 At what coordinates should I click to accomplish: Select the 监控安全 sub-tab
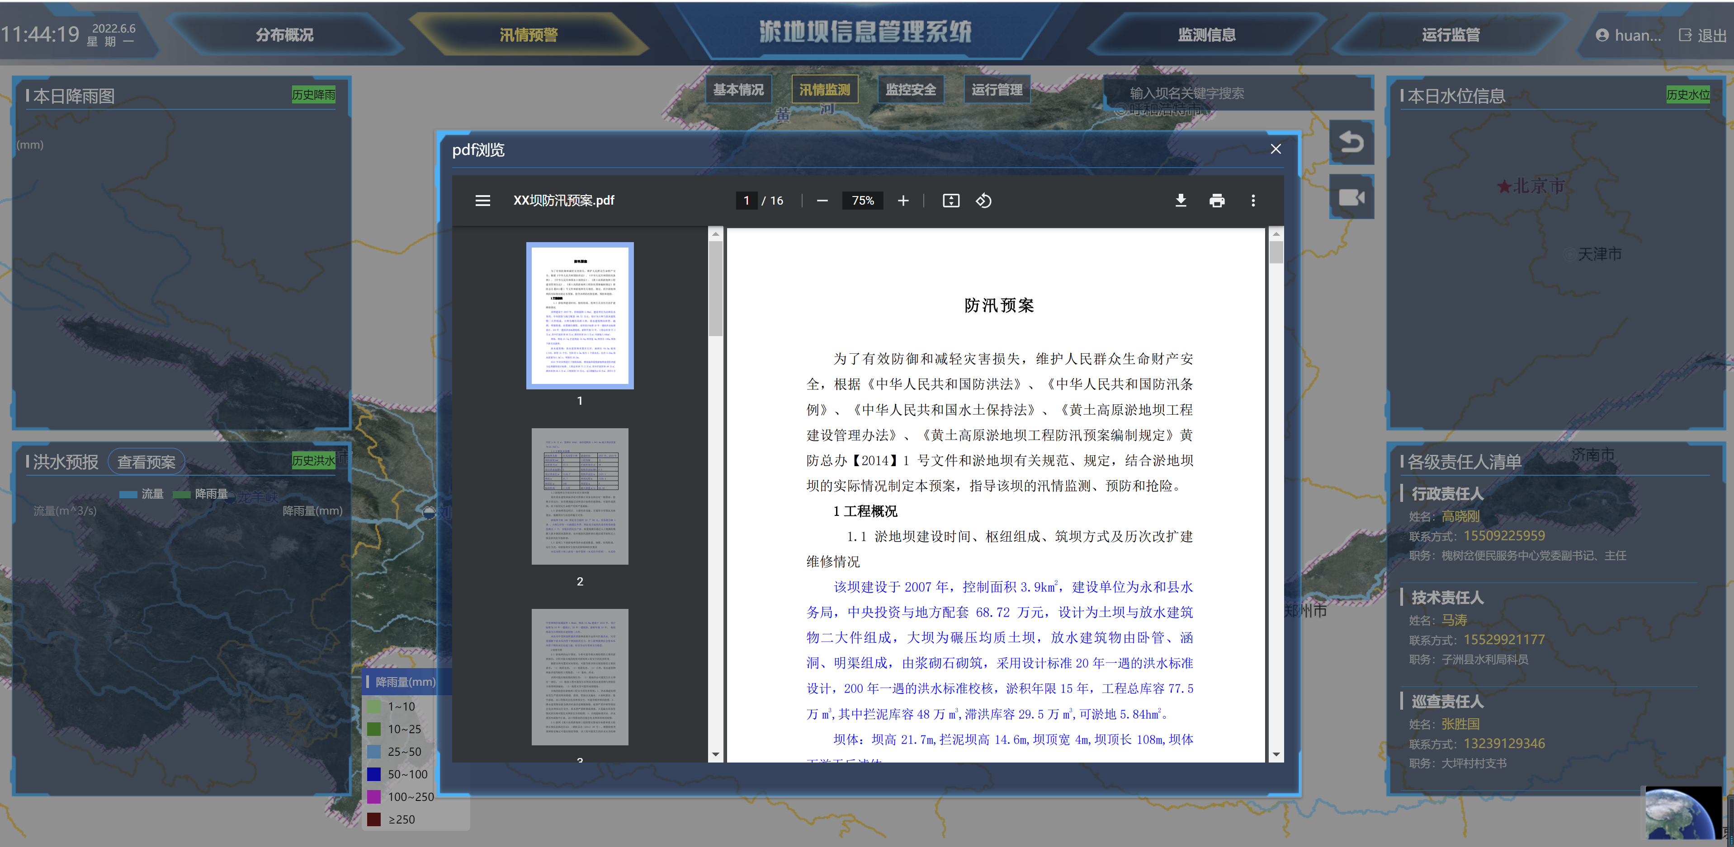[911, 89]
